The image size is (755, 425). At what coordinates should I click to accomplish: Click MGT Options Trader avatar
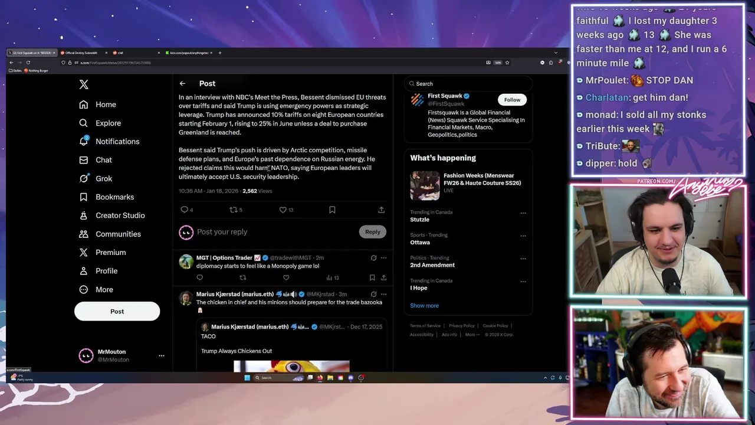pos(186,261)
